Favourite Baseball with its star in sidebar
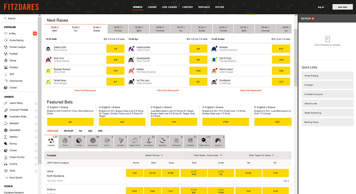This screenshot has height=194, width=356. (x=36, y=124)
